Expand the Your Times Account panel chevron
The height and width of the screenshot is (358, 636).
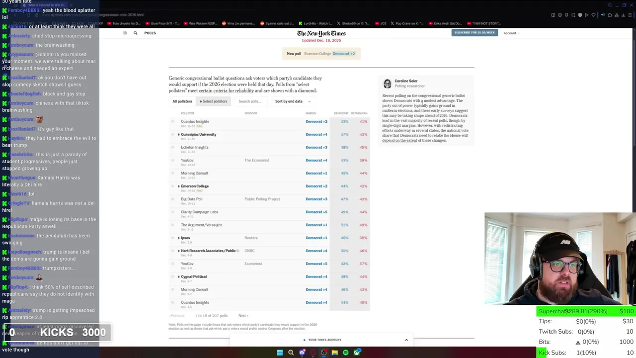click(x=406, y=340)
